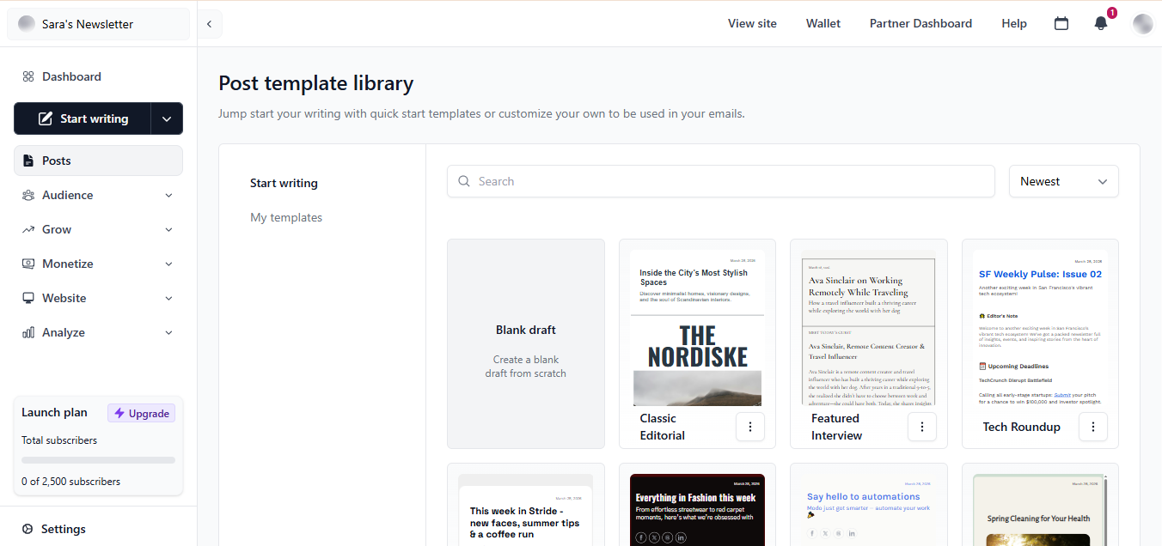Viewport: 1162px width, 546px height.
Task: Choose the Blank draft card
Action: (x=526, y=343)
